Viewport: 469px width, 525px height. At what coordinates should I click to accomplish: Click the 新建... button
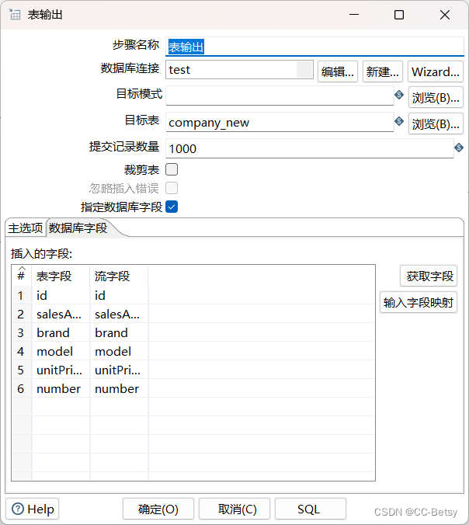point(383,71)
